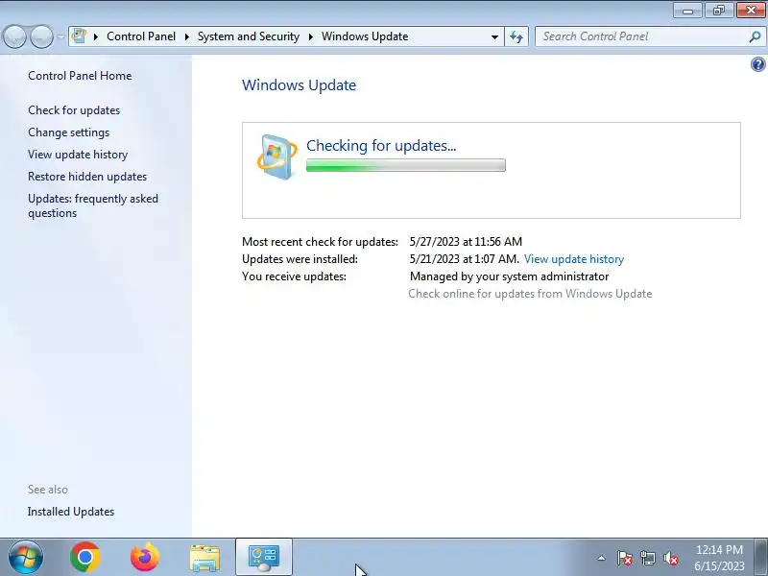This screenshot has height=576, width=768.
Task: Select the Windows Update breadcrumb
Action: pos(365,36)
